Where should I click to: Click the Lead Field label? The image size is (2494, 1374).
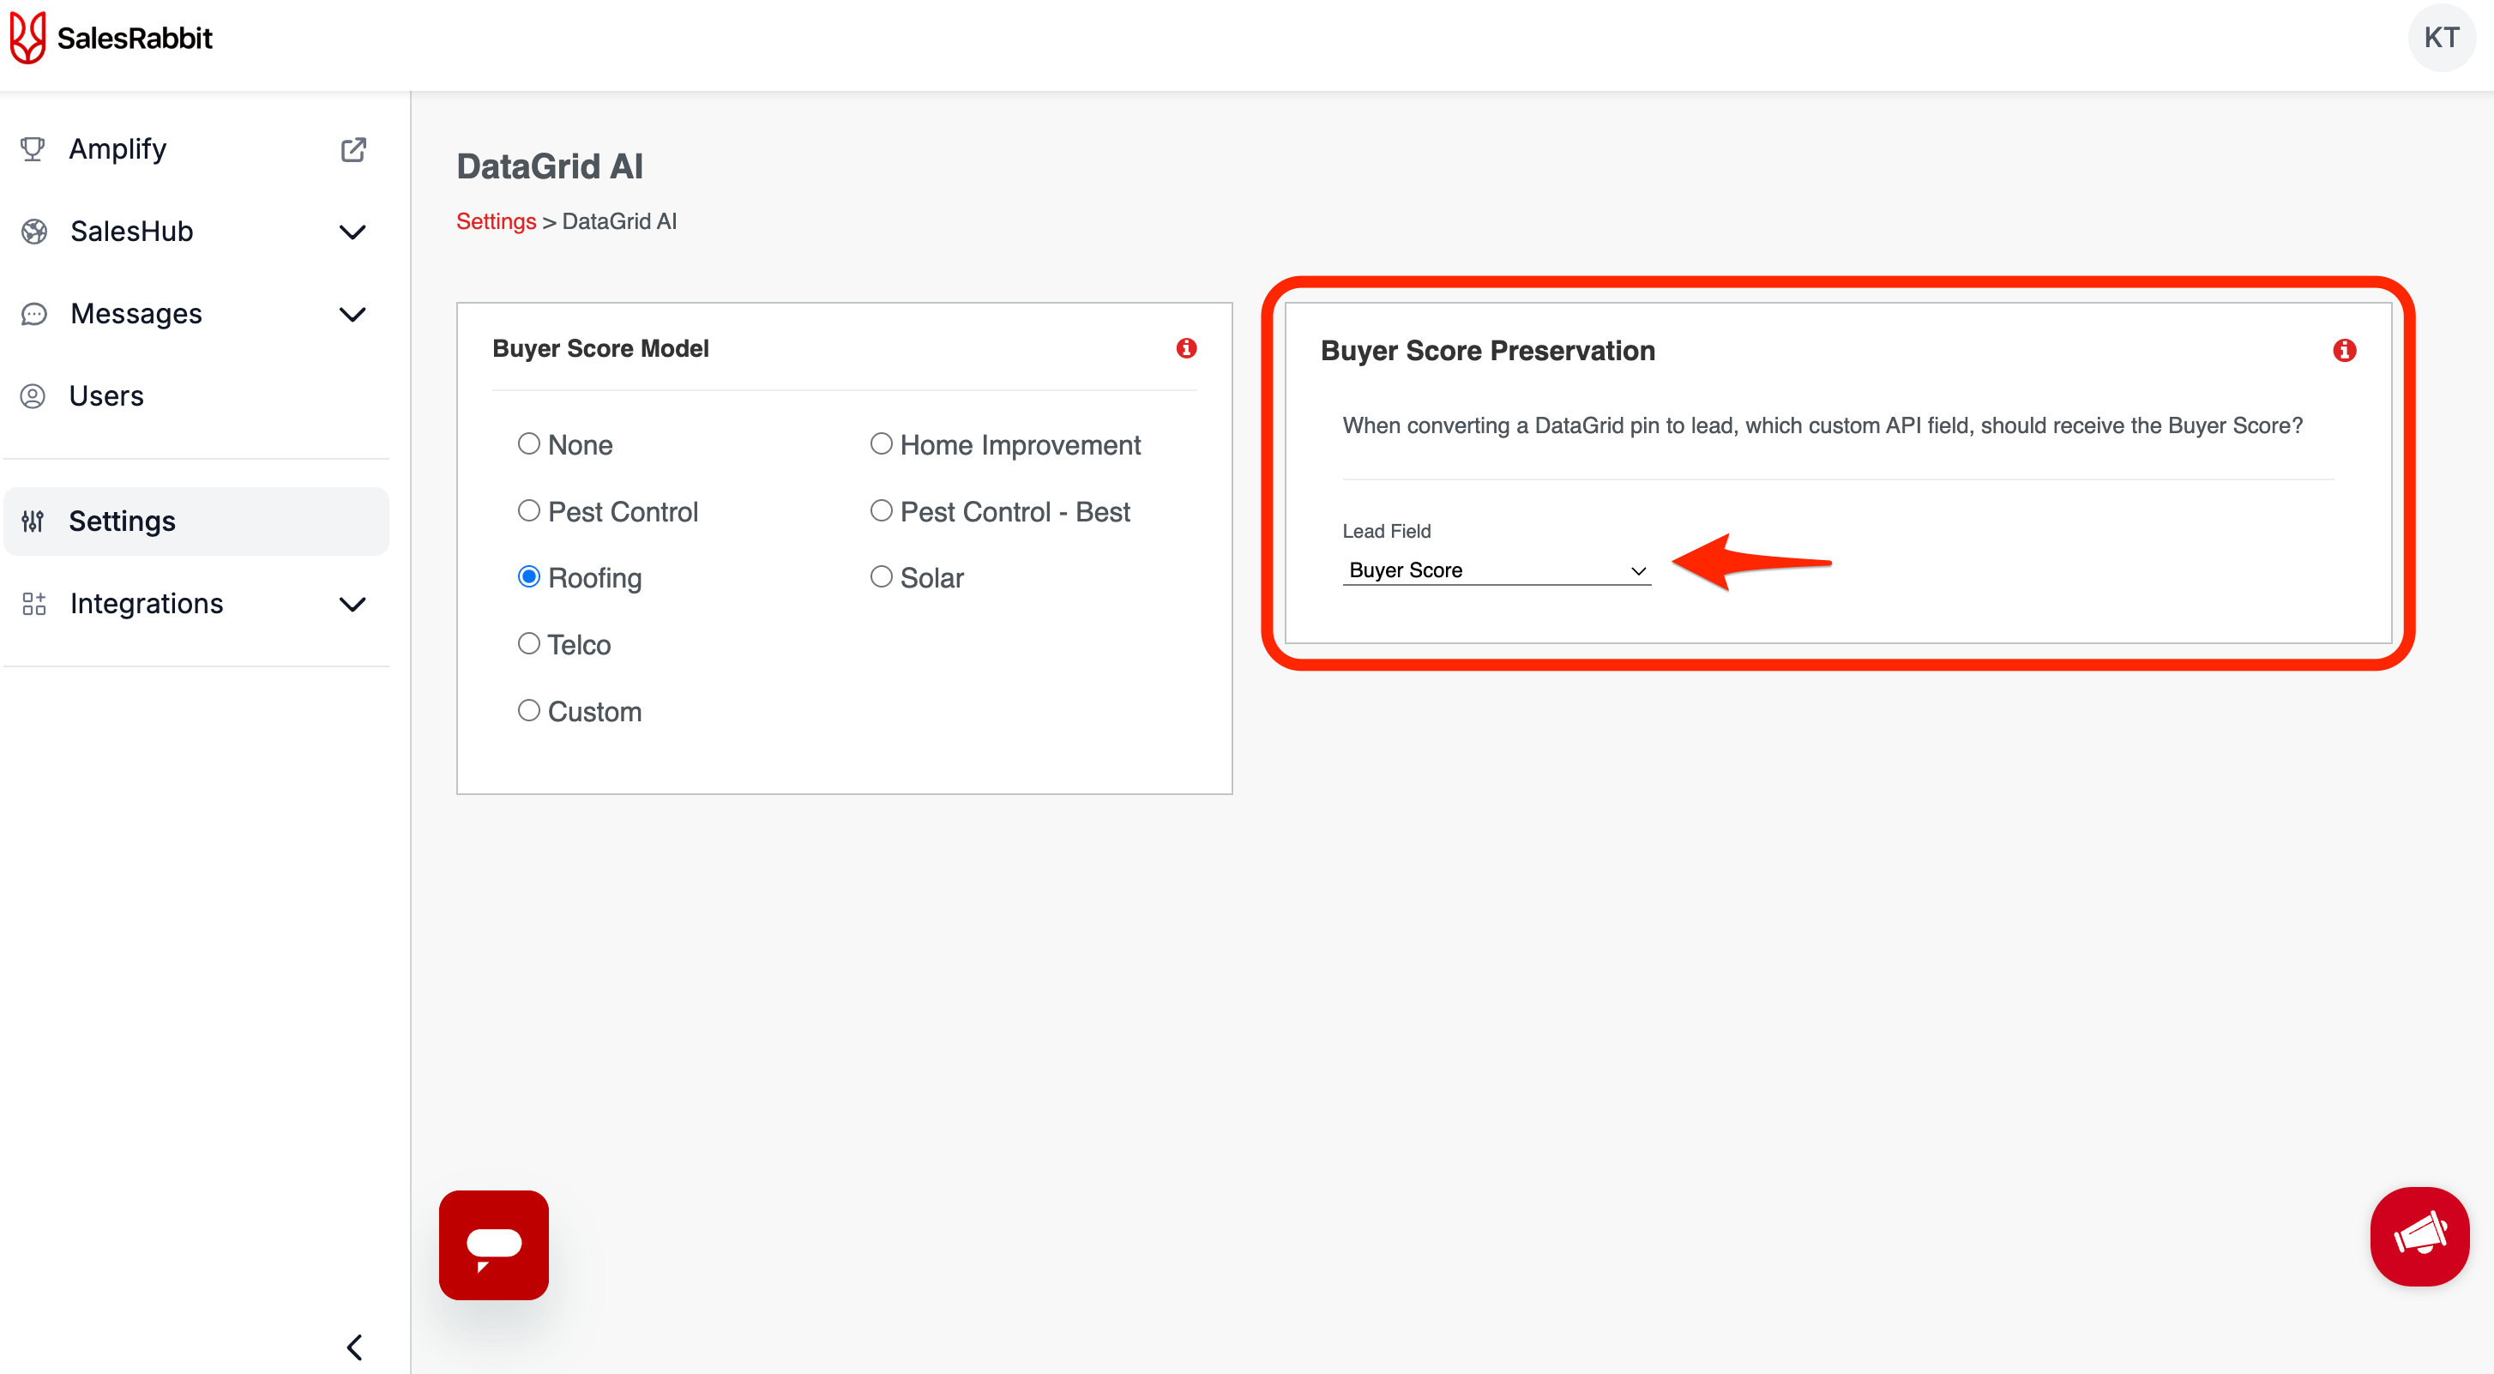point(1387,531)
